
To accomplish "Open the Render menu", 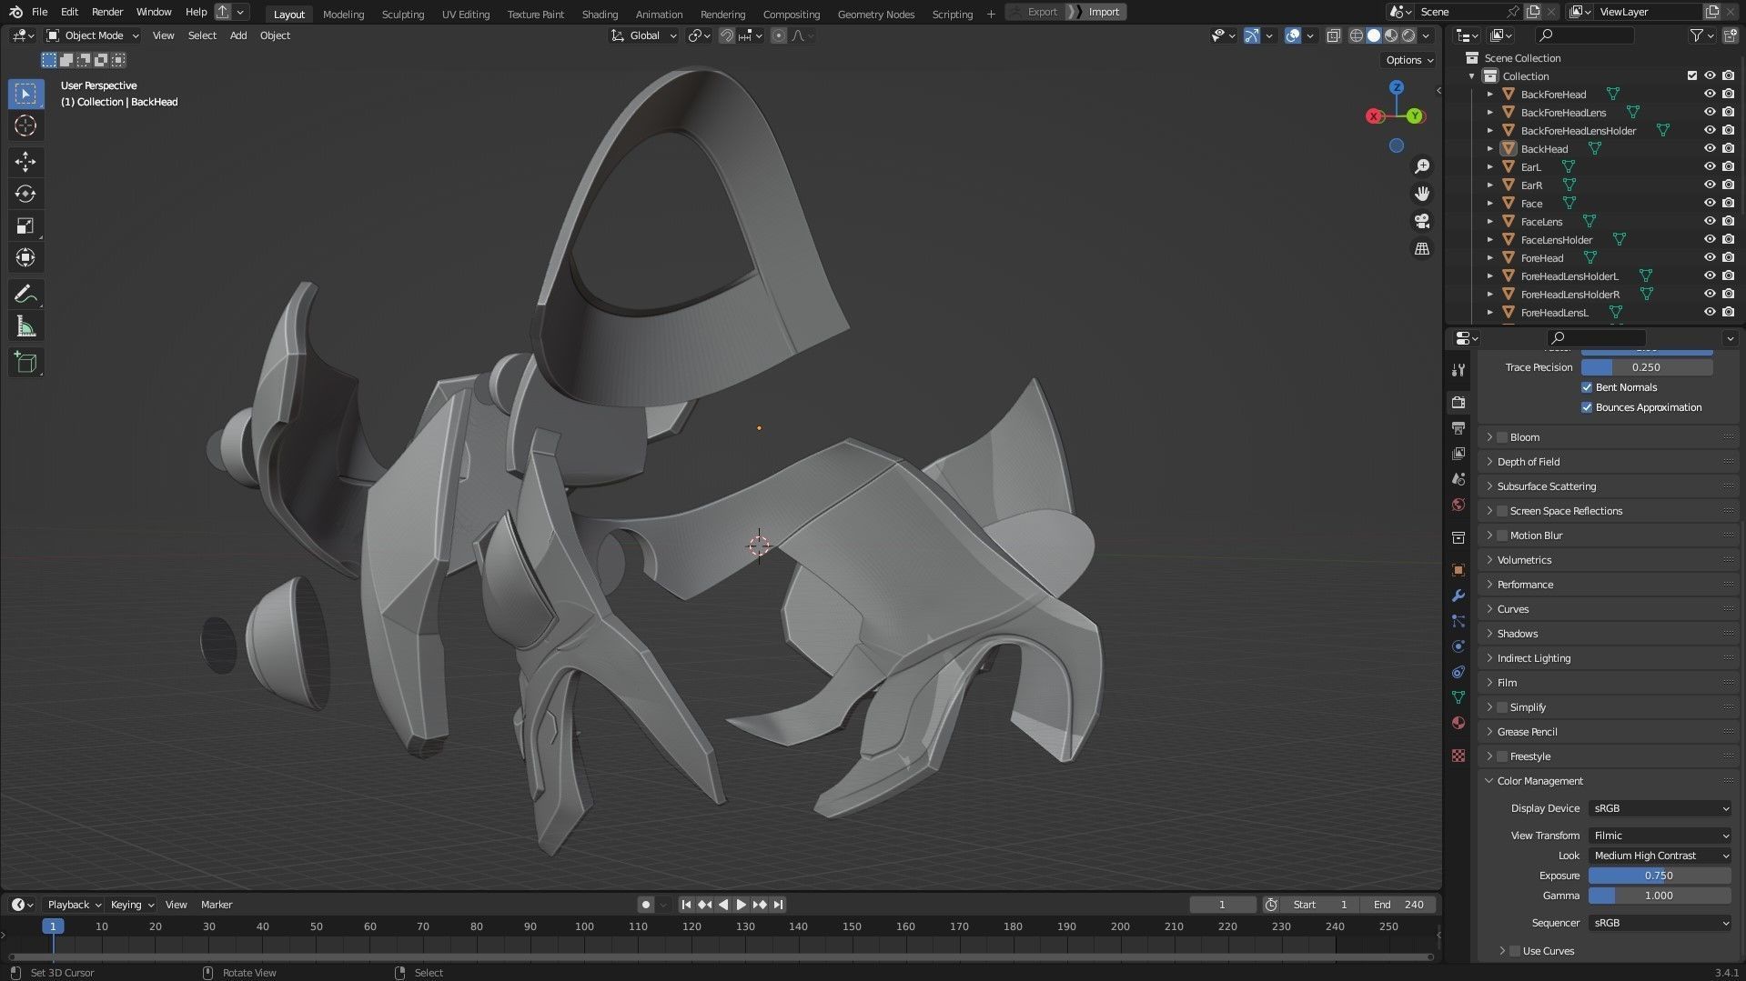I will click(107, 12).
